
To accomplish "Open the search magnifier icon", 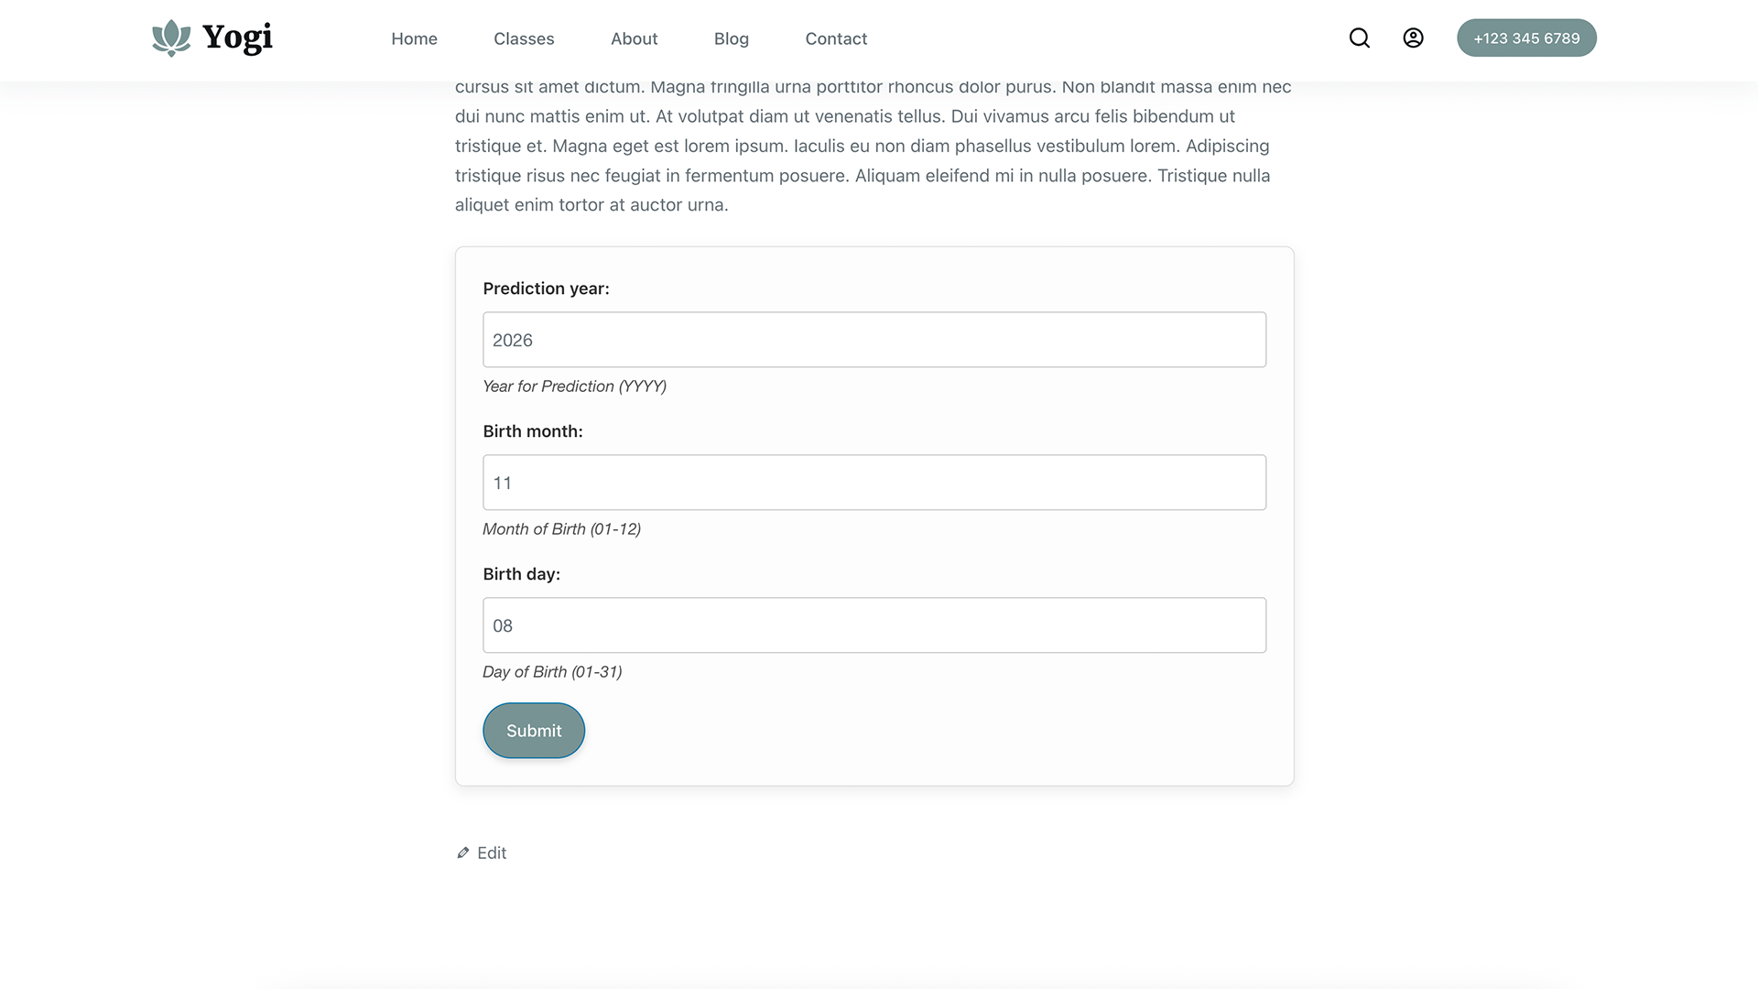I will (x=1359, y=38).
